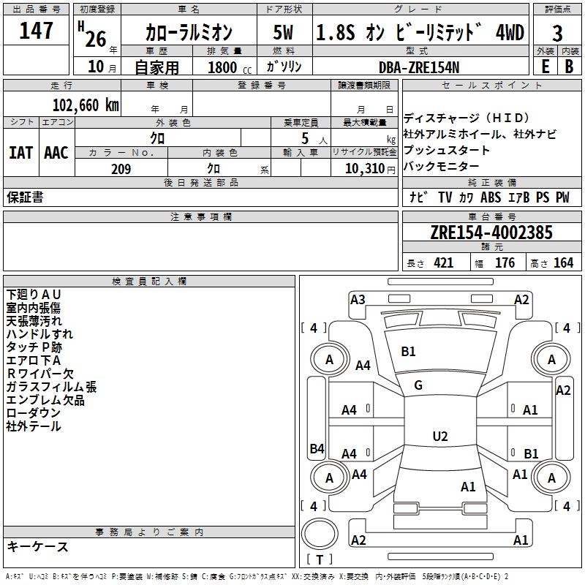Select length value 421
585x585 pixels.
[444, 263]
